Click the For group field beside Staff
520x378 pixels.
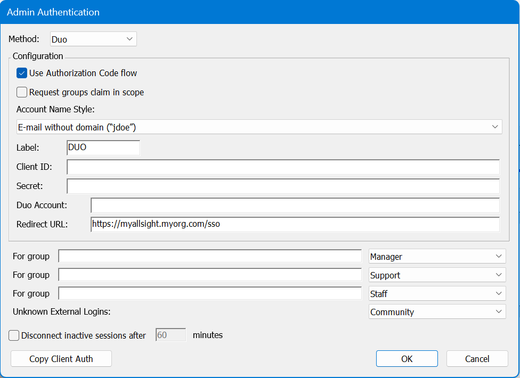[x=210, y=294]
